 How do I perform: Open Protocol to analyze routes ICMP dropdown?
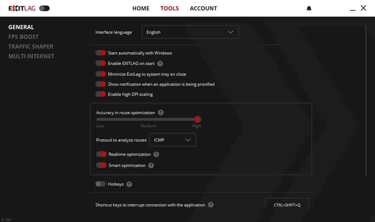pyautogui.click(x=173, y=140)
